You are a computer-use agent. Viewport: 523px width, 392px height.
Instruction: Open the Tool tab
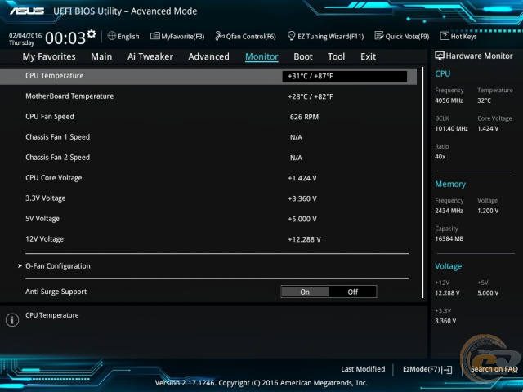336,56
